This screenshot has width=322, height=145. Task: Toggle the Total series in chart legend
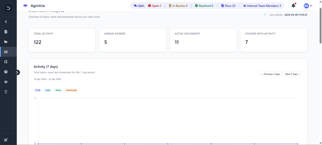38,90
